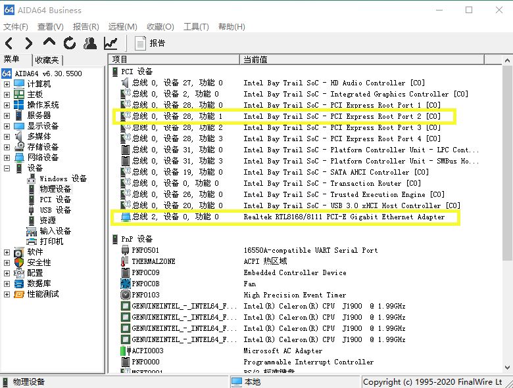Open the 文件(F) menu
The width and height of the screenshot is (513, 388).
click(15, 26)
